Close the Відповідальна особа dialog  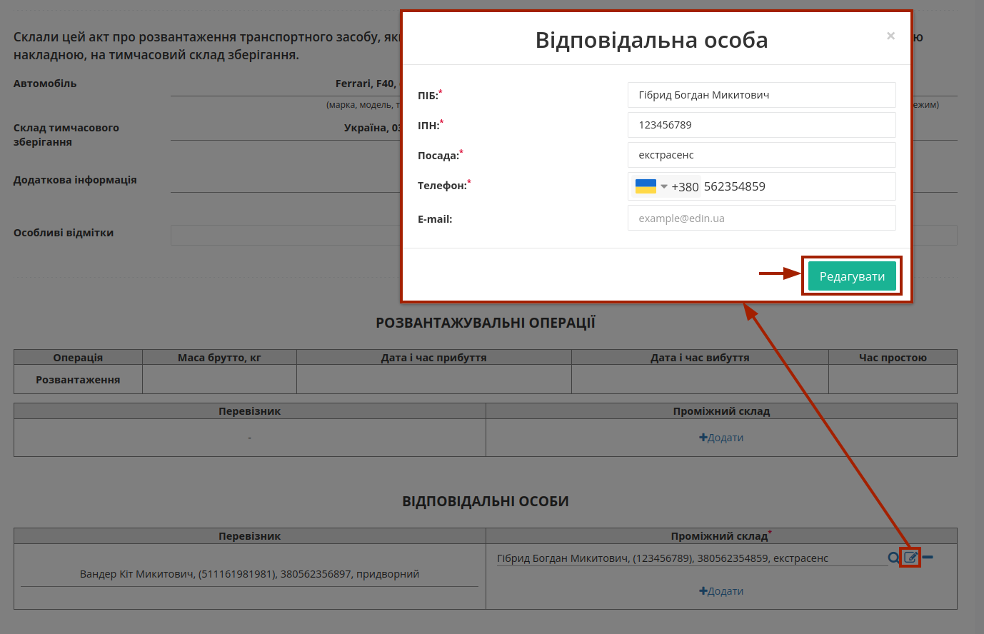click(x=890, y=36)
